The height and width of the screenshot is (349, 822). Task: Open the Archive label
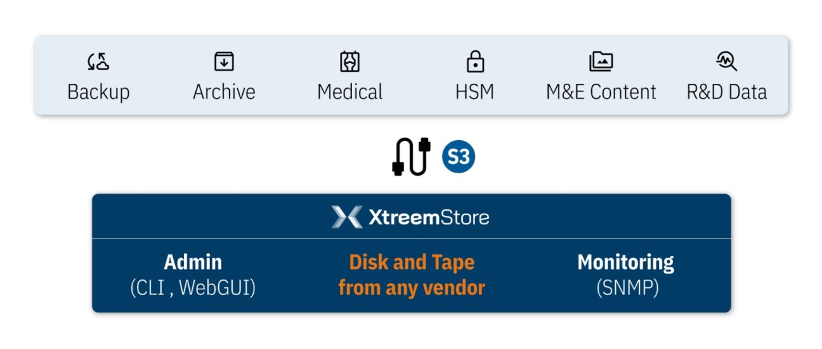click(224, 92)
